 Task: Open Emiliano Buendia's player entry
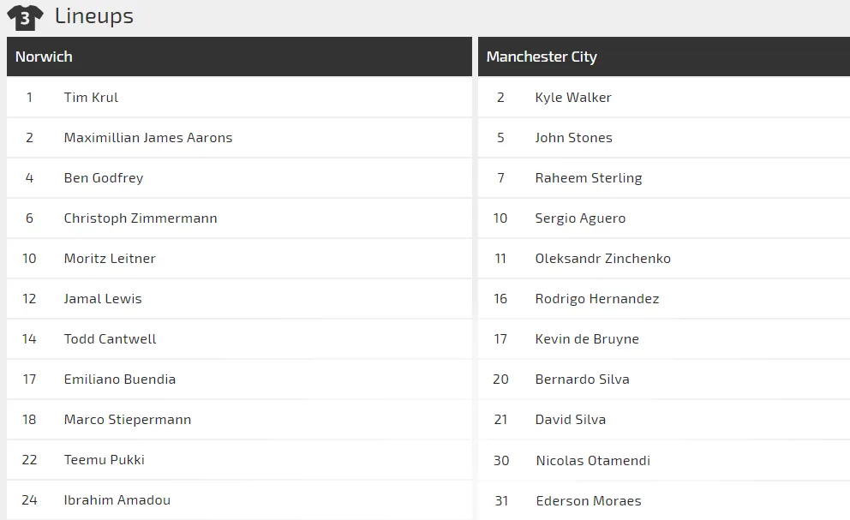[x=119, y=379]
